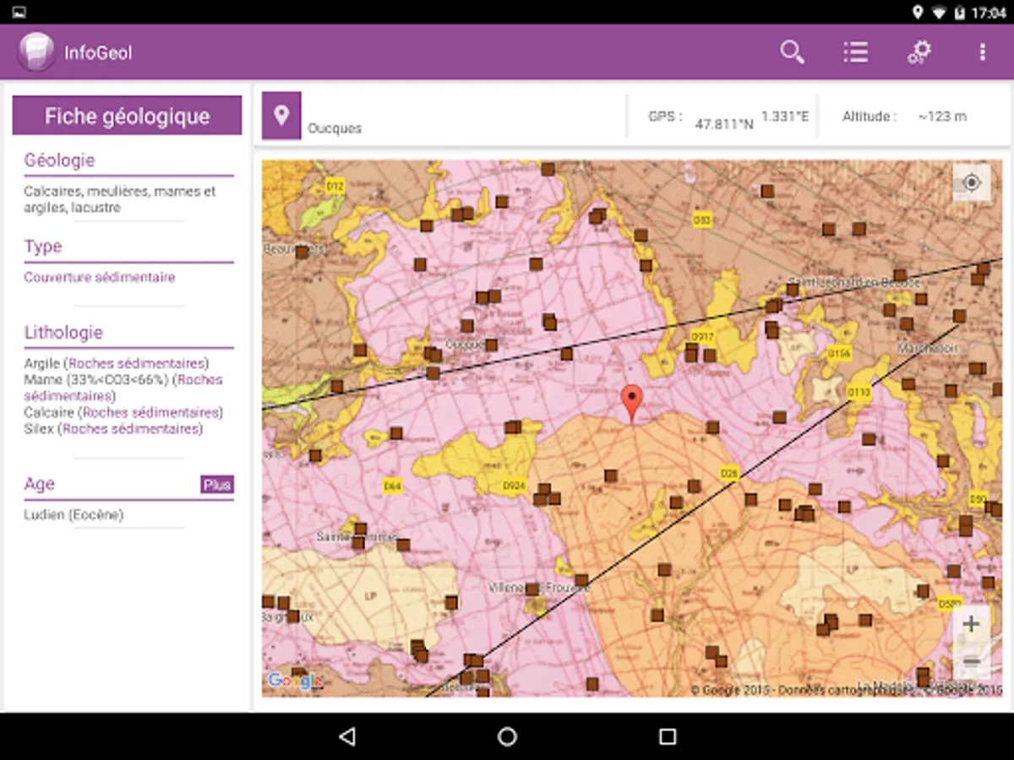Open the three-dot overflow menu
This screenshot has height=760, width=1014.
click(x=982, y=52)
